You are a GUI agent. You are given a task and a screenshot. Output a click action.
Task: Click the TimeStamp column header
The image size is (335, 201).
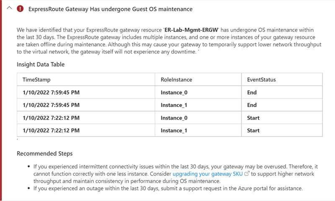coord(36,80)
